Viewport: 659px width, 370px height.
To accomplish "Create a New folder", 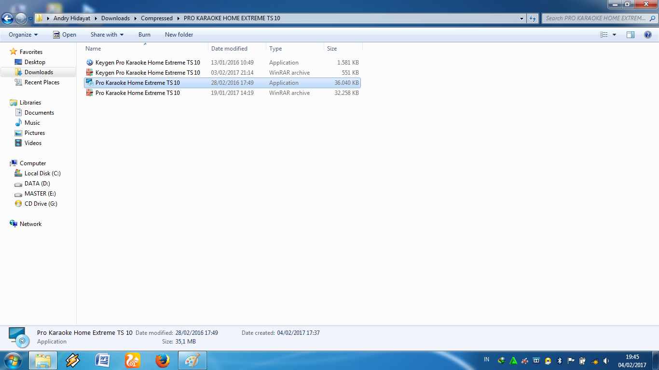I will 179,35.
